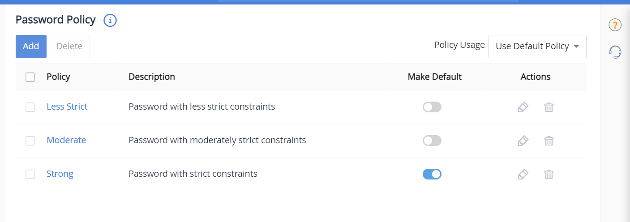This screenshot has width=630, height=222.
Task: Select the Moderate row checkbox
Action: 30,141
